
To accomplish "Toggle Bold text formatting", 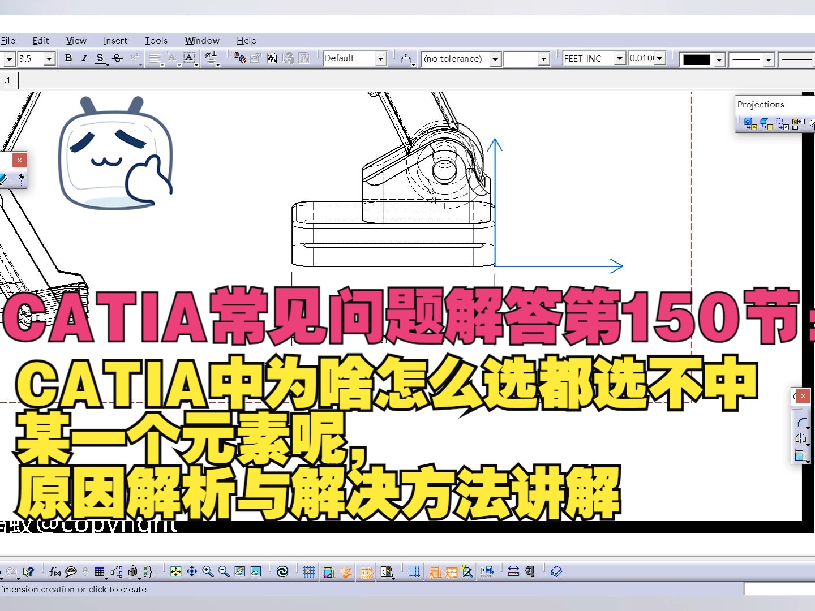I will (68, 58).
